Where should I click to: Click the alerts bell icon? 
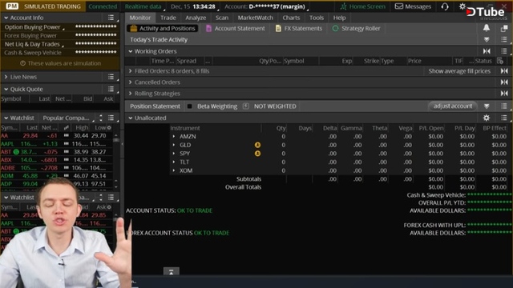click(x=487, y=28)
